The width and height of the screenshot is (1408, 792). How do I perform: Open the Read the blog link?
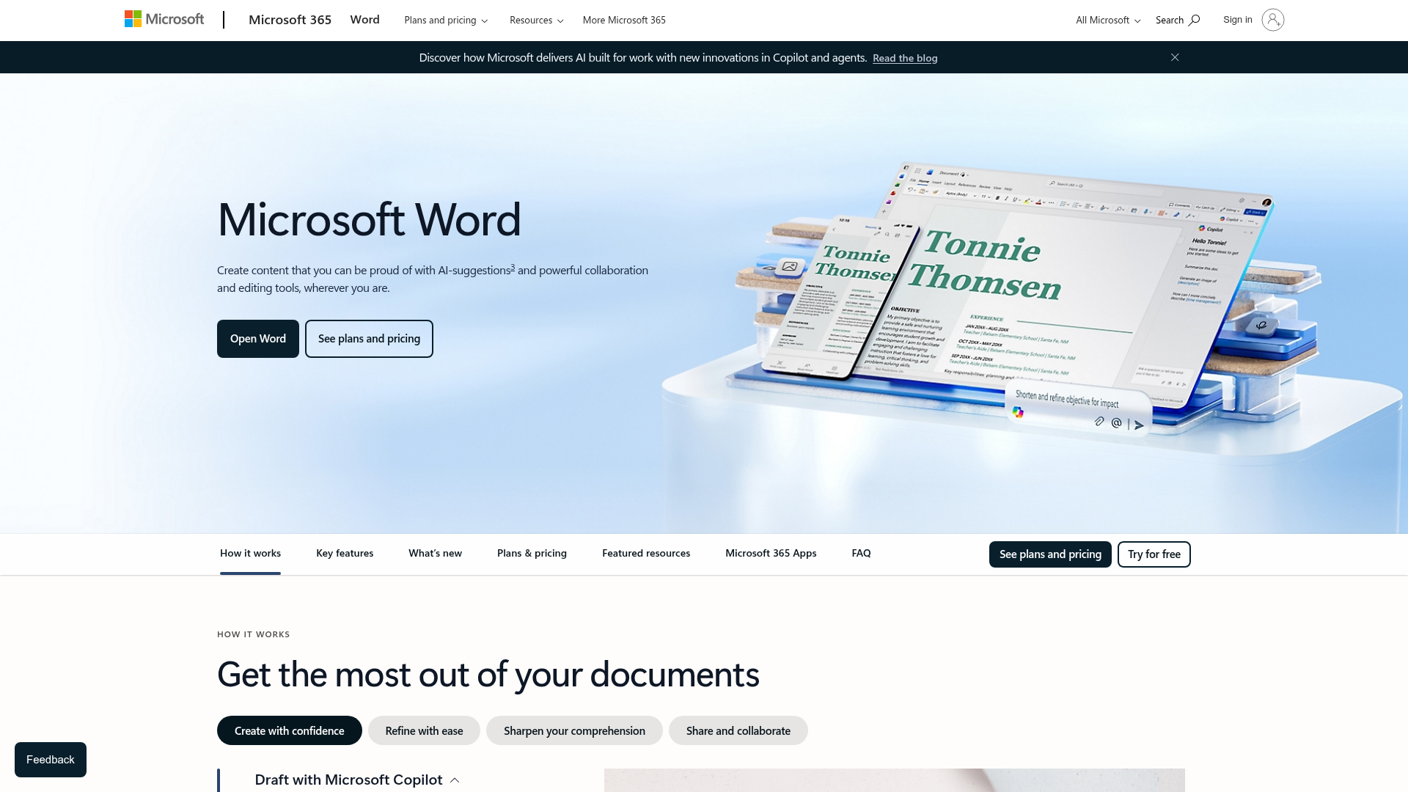905,57
